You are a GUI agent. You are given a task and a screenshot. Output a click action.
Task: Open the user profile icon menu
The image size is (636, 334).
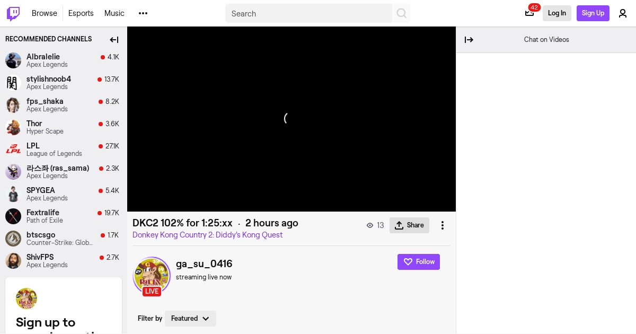click(x=623, y=13)
